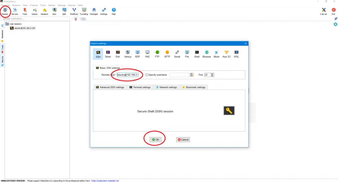
Task: Adjust the Port number stepper arrows
Action: pyautogui.click(x=212, y=75)
